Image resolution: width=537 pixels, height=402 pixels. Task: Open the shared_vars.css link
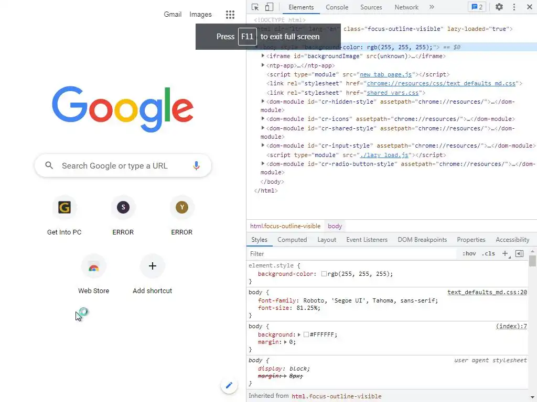coord(392,93)
